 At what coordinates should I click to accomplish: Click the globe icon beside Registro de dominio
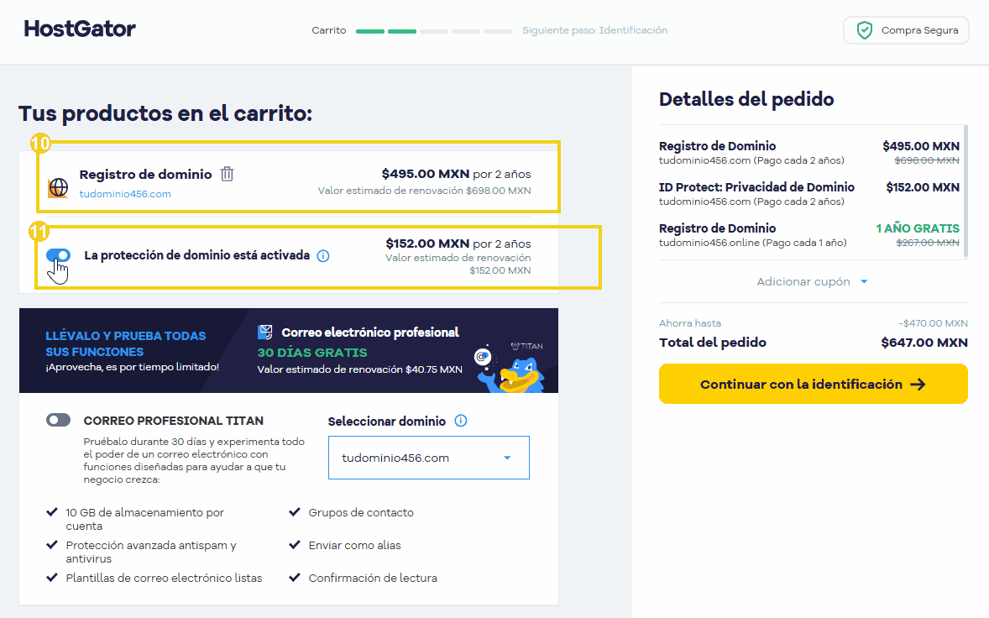[x=58, y=187]
